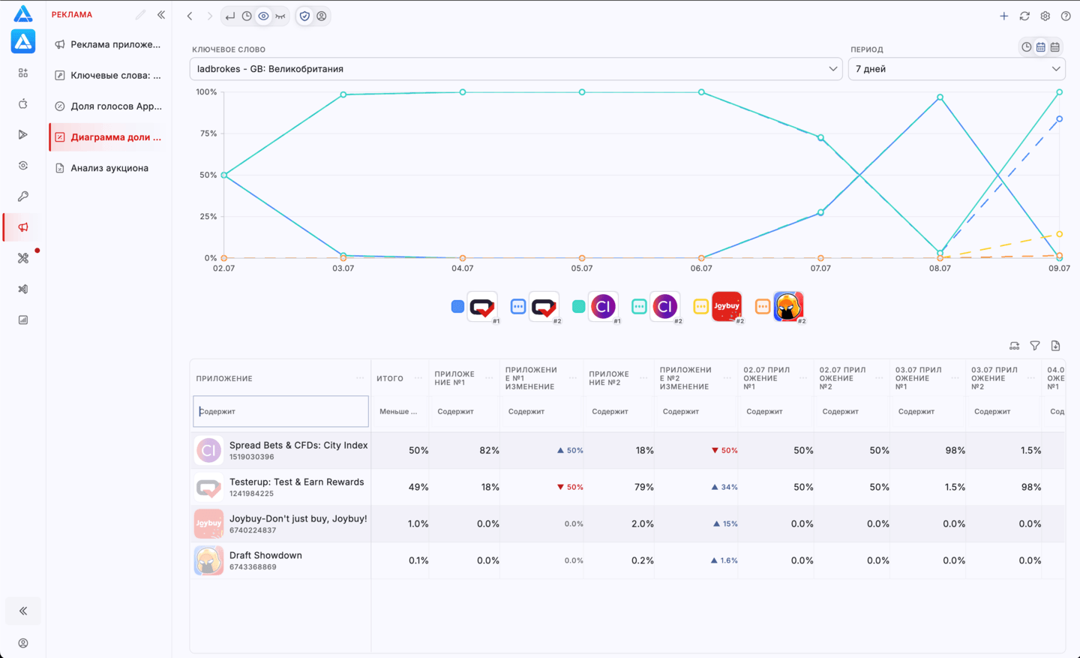Open help with the question mark icon

(1066, 16)
